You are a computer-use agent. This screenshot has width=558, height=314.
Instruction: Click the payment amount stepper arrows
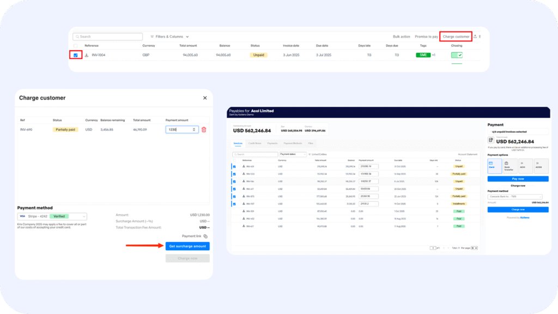(195, 130)
